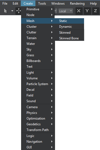
Task: Toggle the Z axis button
Action: pyautogui.click(x=95, y=11)
